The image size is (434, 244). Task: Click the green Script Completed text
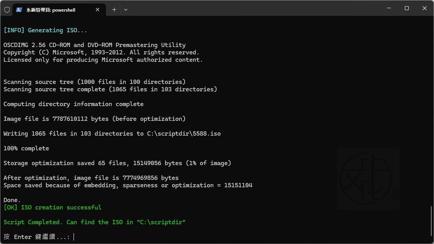(95, 222)
